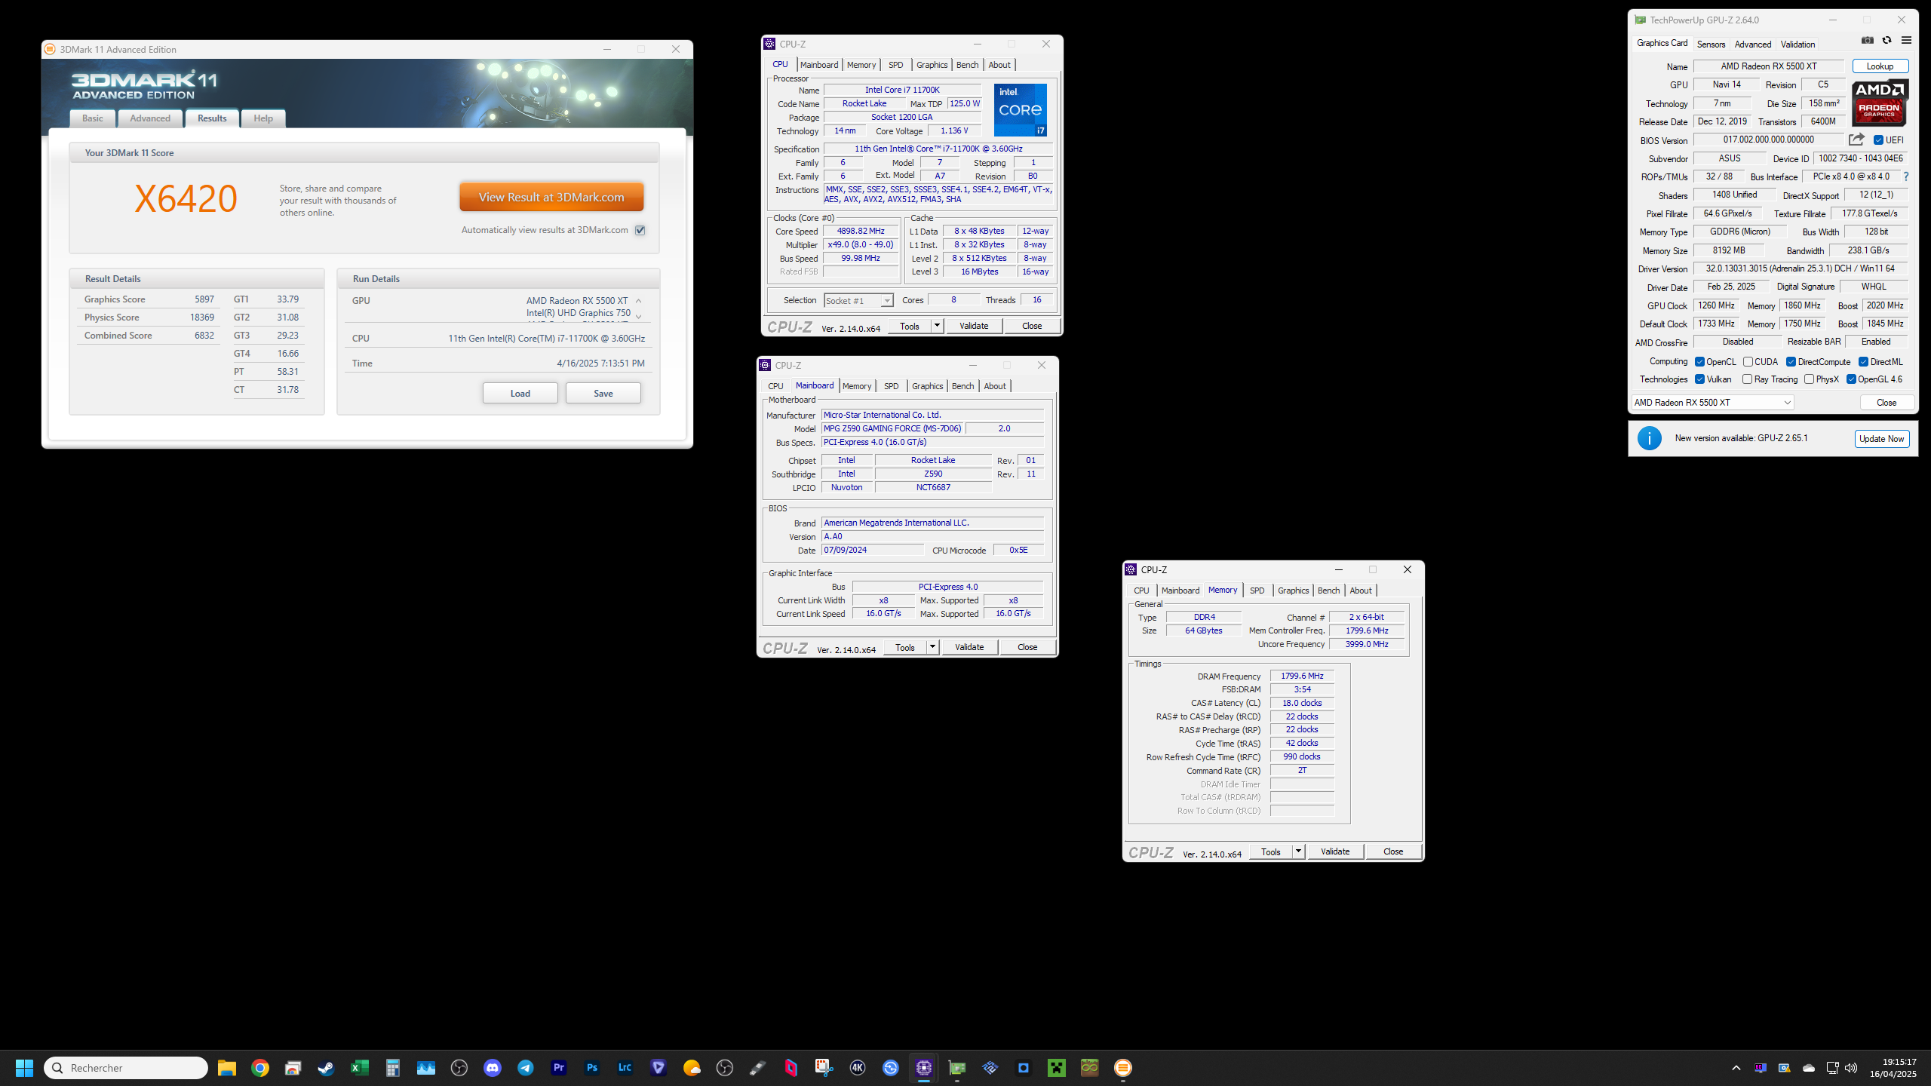Take a GPU-Z screenshot with the camera icon
Screen dimensions: 1931x1086
click(x=1867, y=41)
